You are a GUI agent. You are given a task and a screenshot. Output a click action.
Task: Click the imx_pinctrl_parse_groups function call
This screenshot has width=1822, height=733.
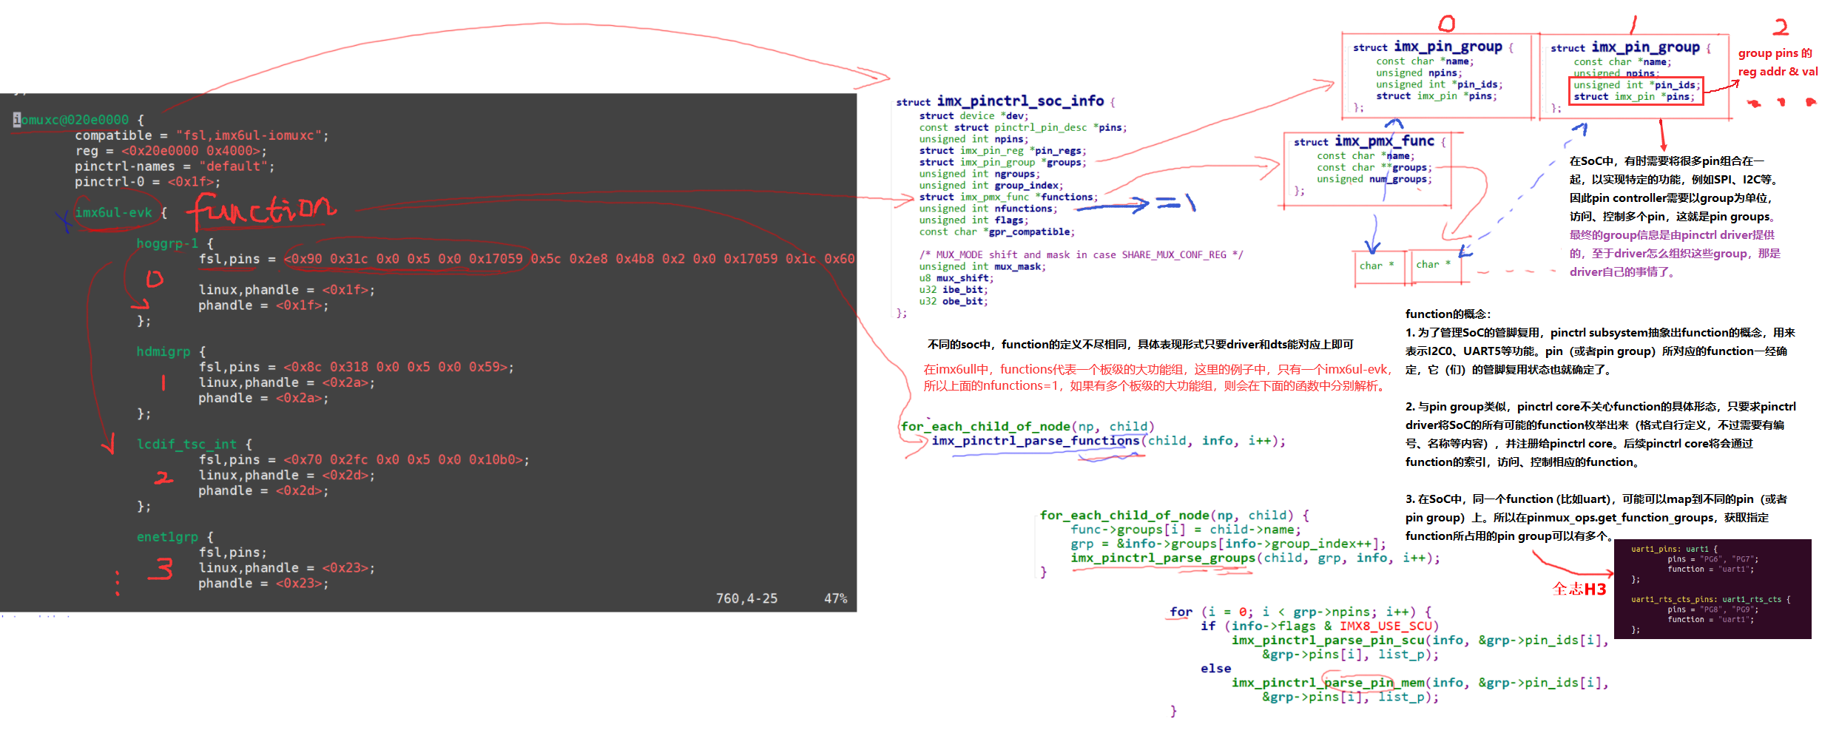point(1162,558)
